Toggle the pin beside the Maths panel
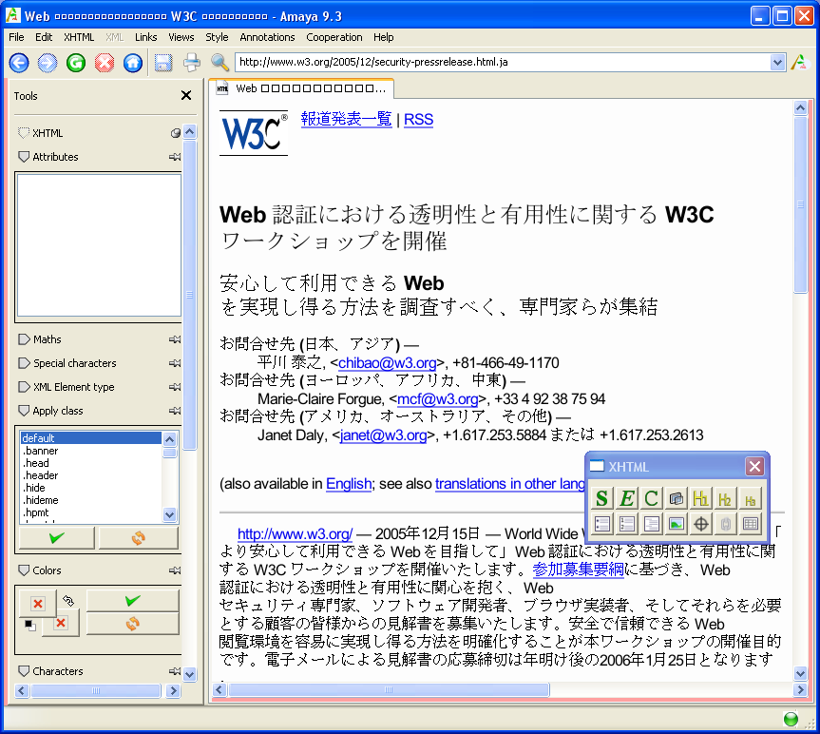The width and height of the screenshot is (820, 734). (175, 339)
